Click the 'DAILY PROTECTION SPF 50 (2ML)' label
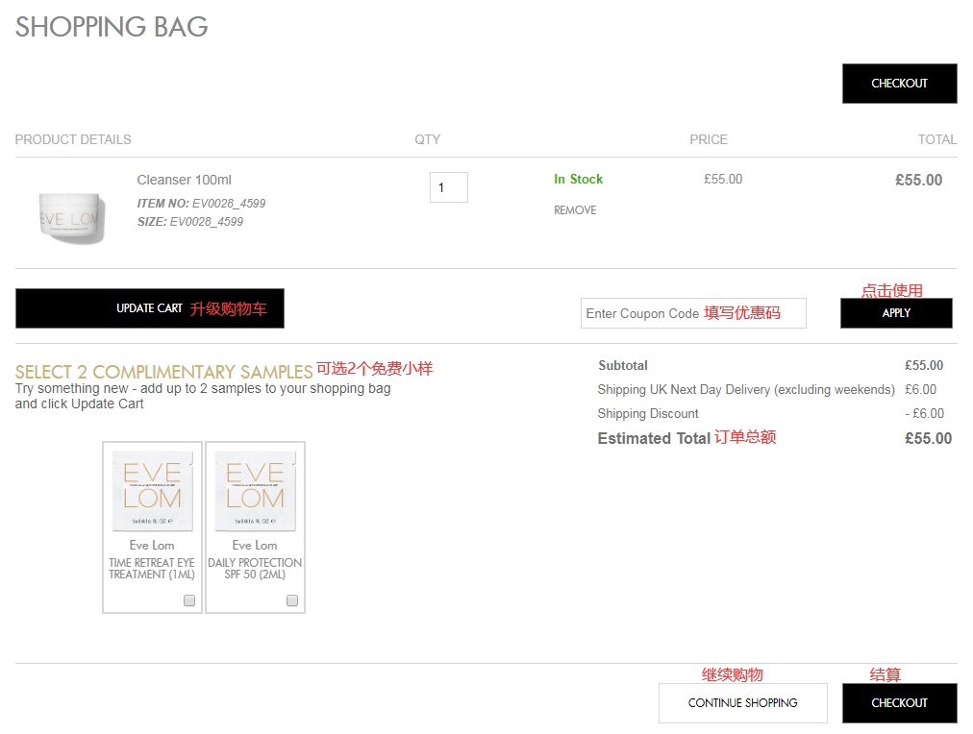The width and height of the screenshot is (973, 734). click(255, 569)
